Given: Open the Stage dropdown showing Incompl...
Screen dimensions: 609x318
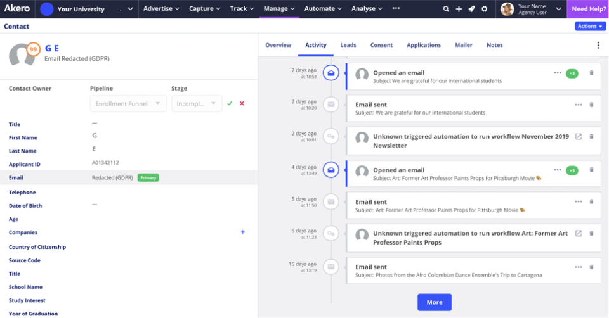Looking at the screenshot, I should (x=197, y=103).
